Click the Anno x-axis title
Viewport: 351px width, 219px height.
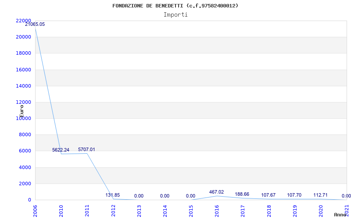pos(341,215)
